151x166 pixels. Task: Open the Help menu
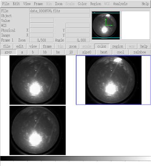145,4
